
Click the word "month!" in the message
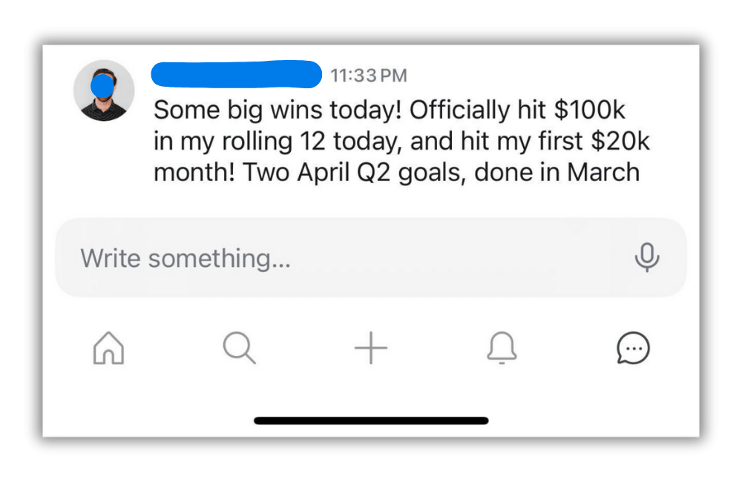pyautogui.click(x=194, y=172)
